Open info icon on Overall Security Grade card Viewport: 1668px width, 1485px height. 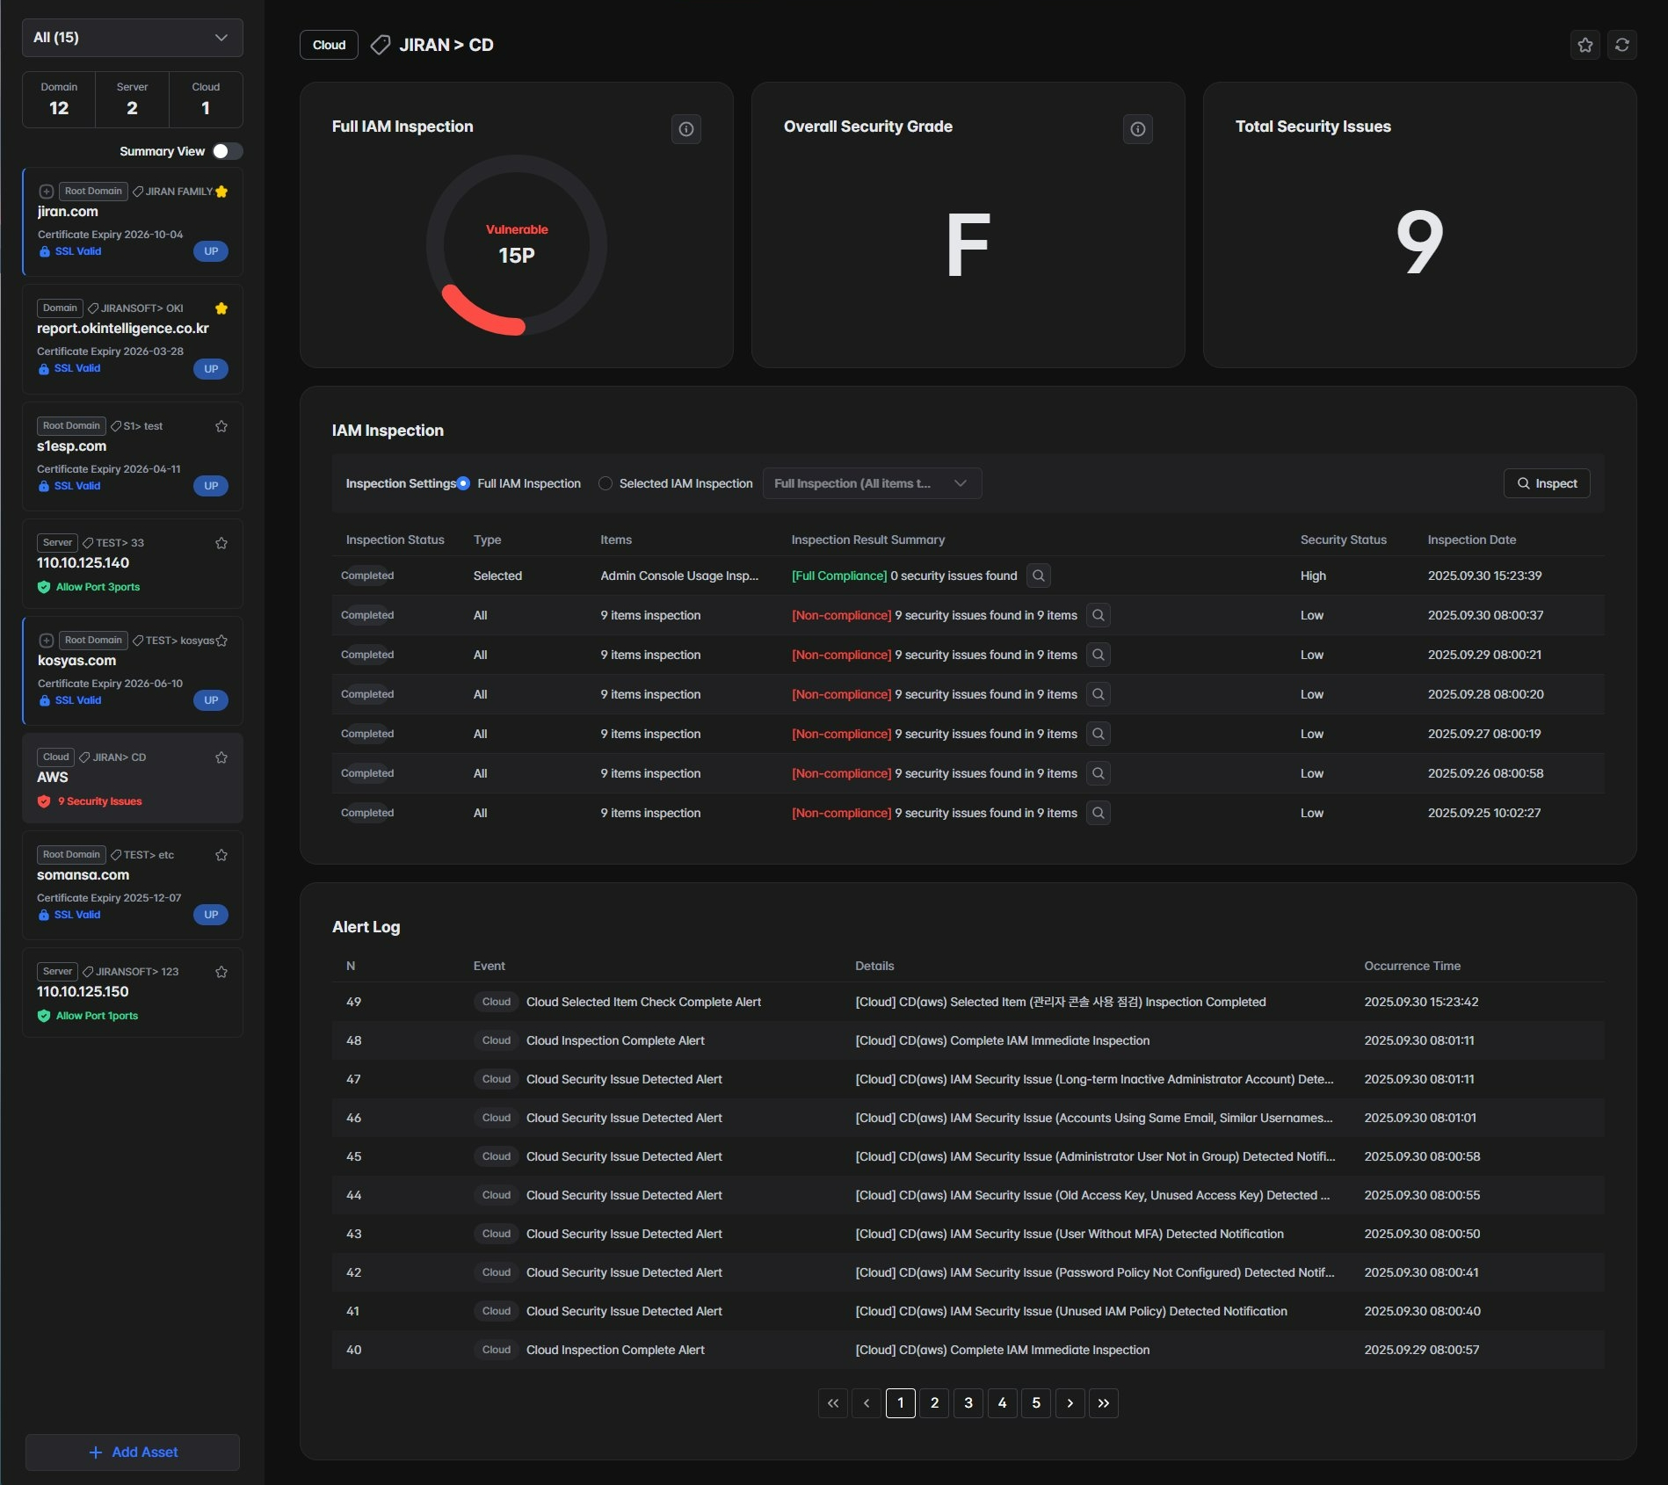1137,129
